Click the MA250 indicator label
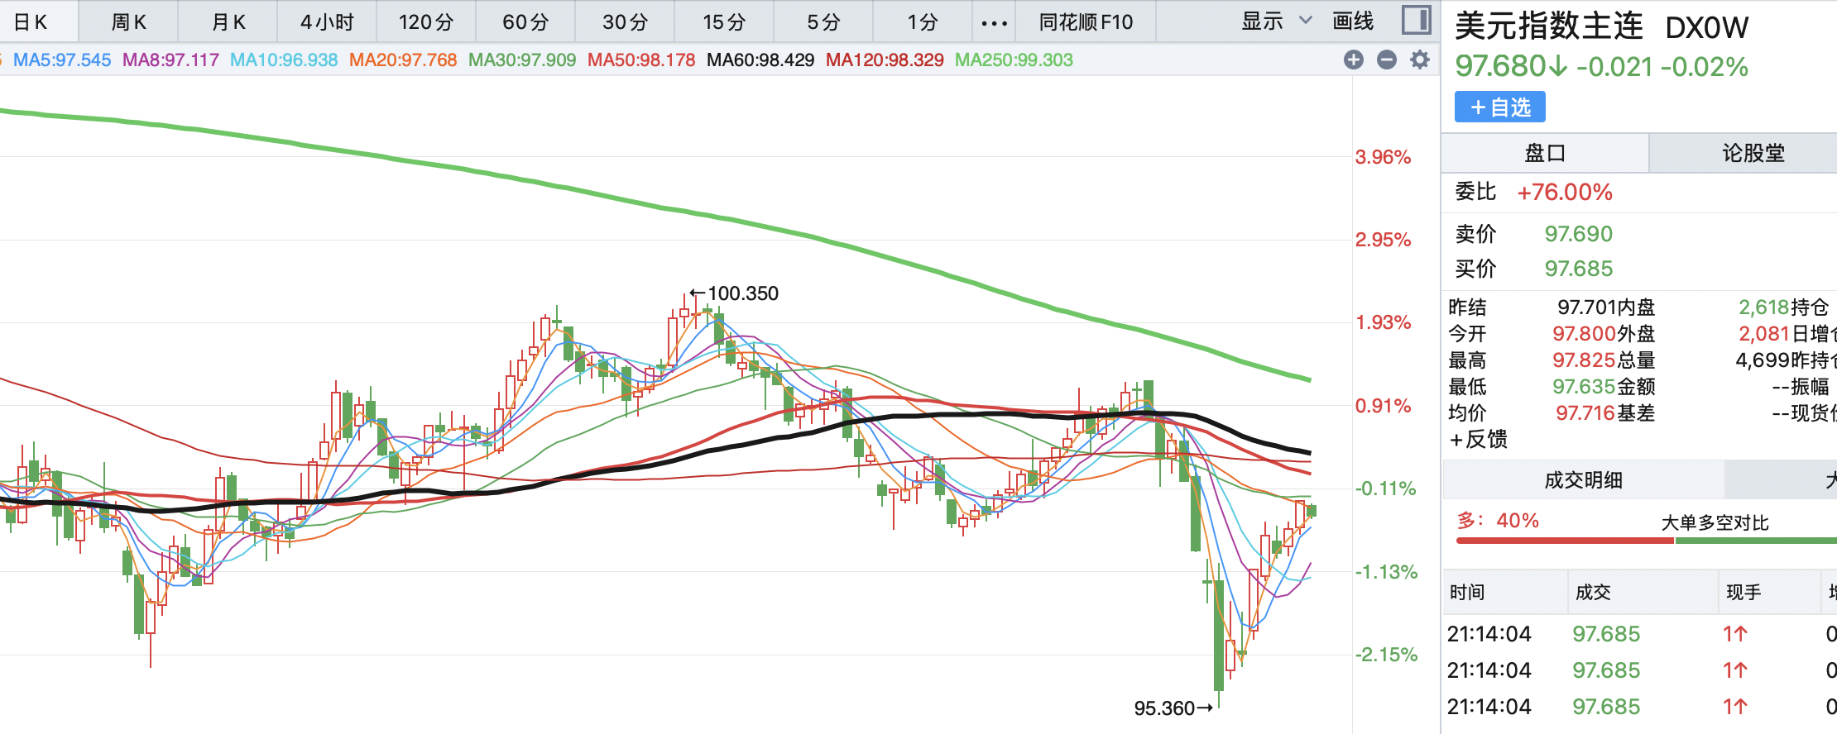Image resolution: width=1837 pixels, height=734 pixels. pos(1014,60)
